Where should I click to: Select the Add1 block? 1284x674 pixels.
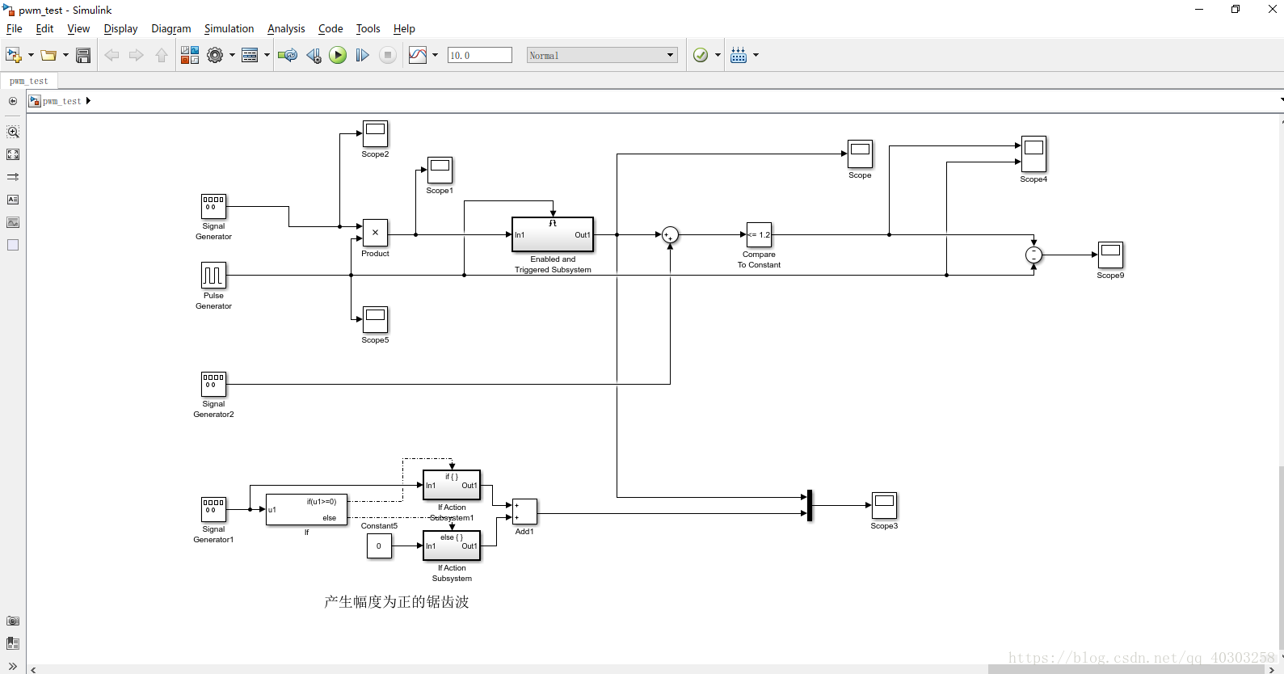(524, 512)
